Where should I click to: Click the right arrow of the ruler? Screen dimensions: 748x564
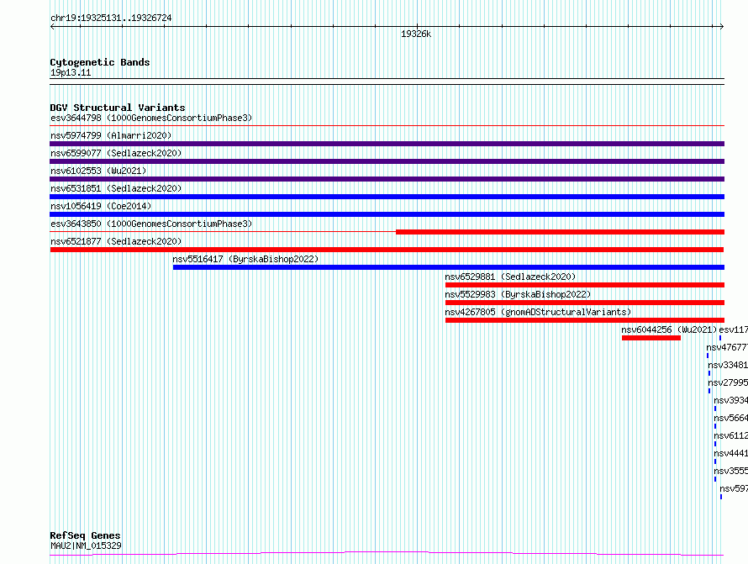point(721,27)
